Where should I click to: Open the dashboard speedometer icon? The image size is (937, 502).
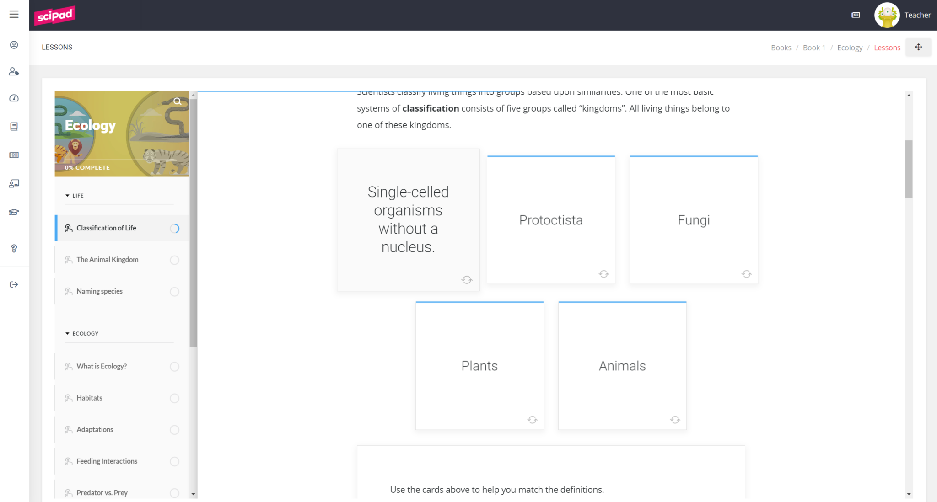(x=14, y=98)
